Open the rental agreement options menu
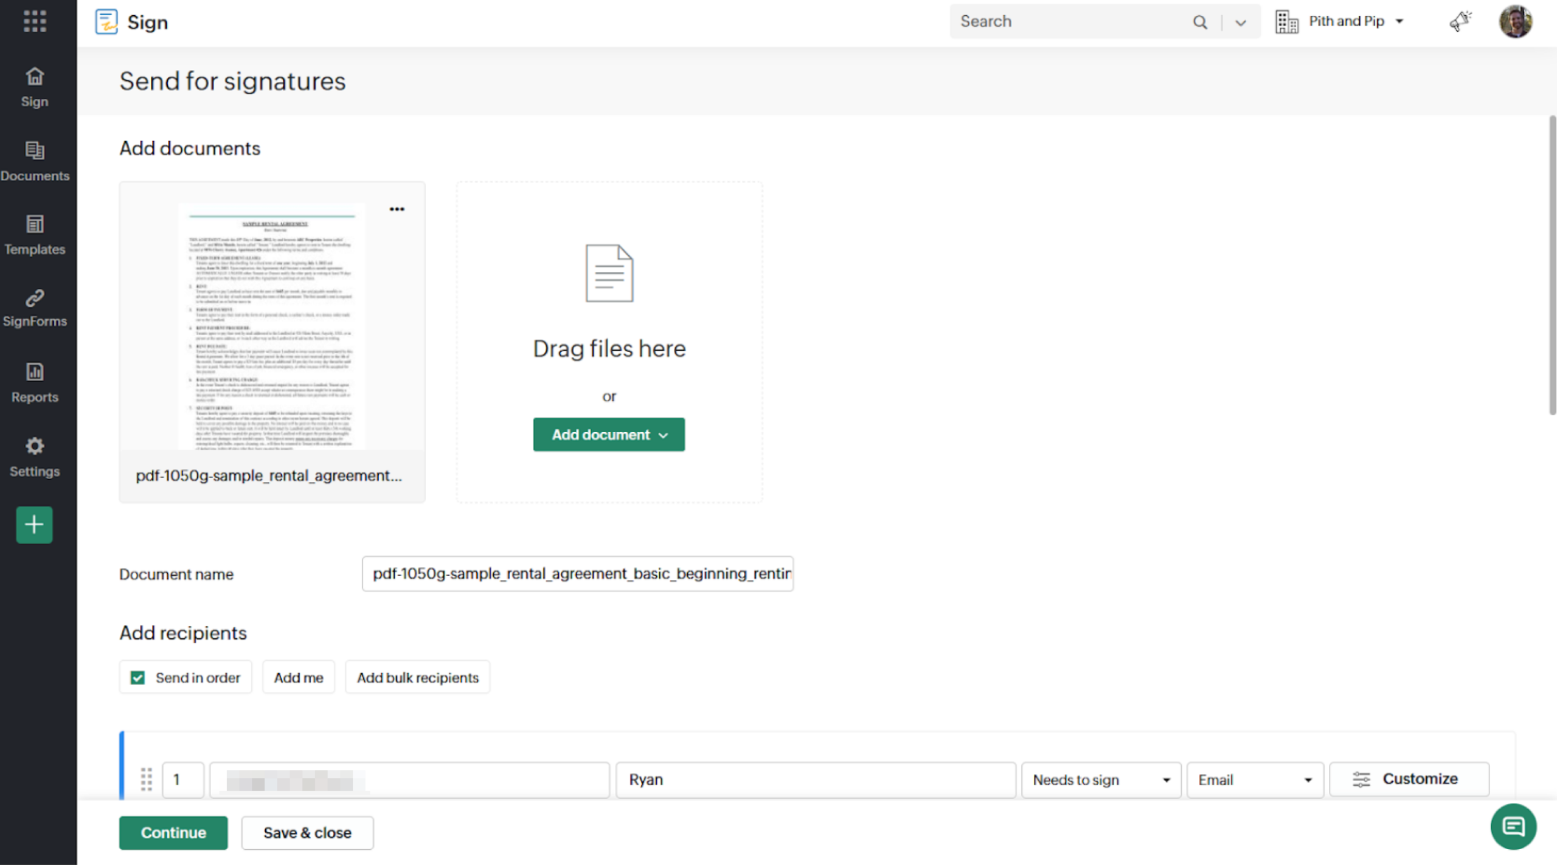Image resolution: width=1557 pixels, height=865 pixels. coord(397,208)
